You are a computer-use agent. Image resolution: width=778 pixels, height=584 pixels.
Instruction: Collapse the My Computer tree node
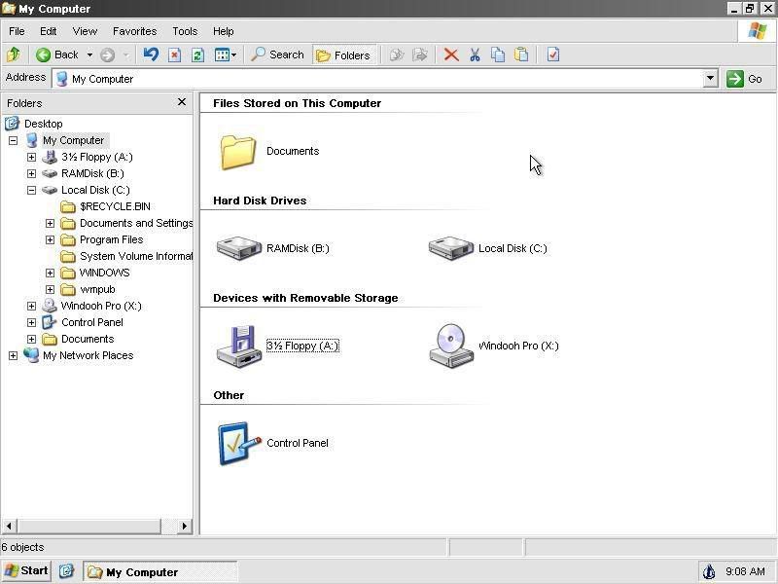(13, 140)
